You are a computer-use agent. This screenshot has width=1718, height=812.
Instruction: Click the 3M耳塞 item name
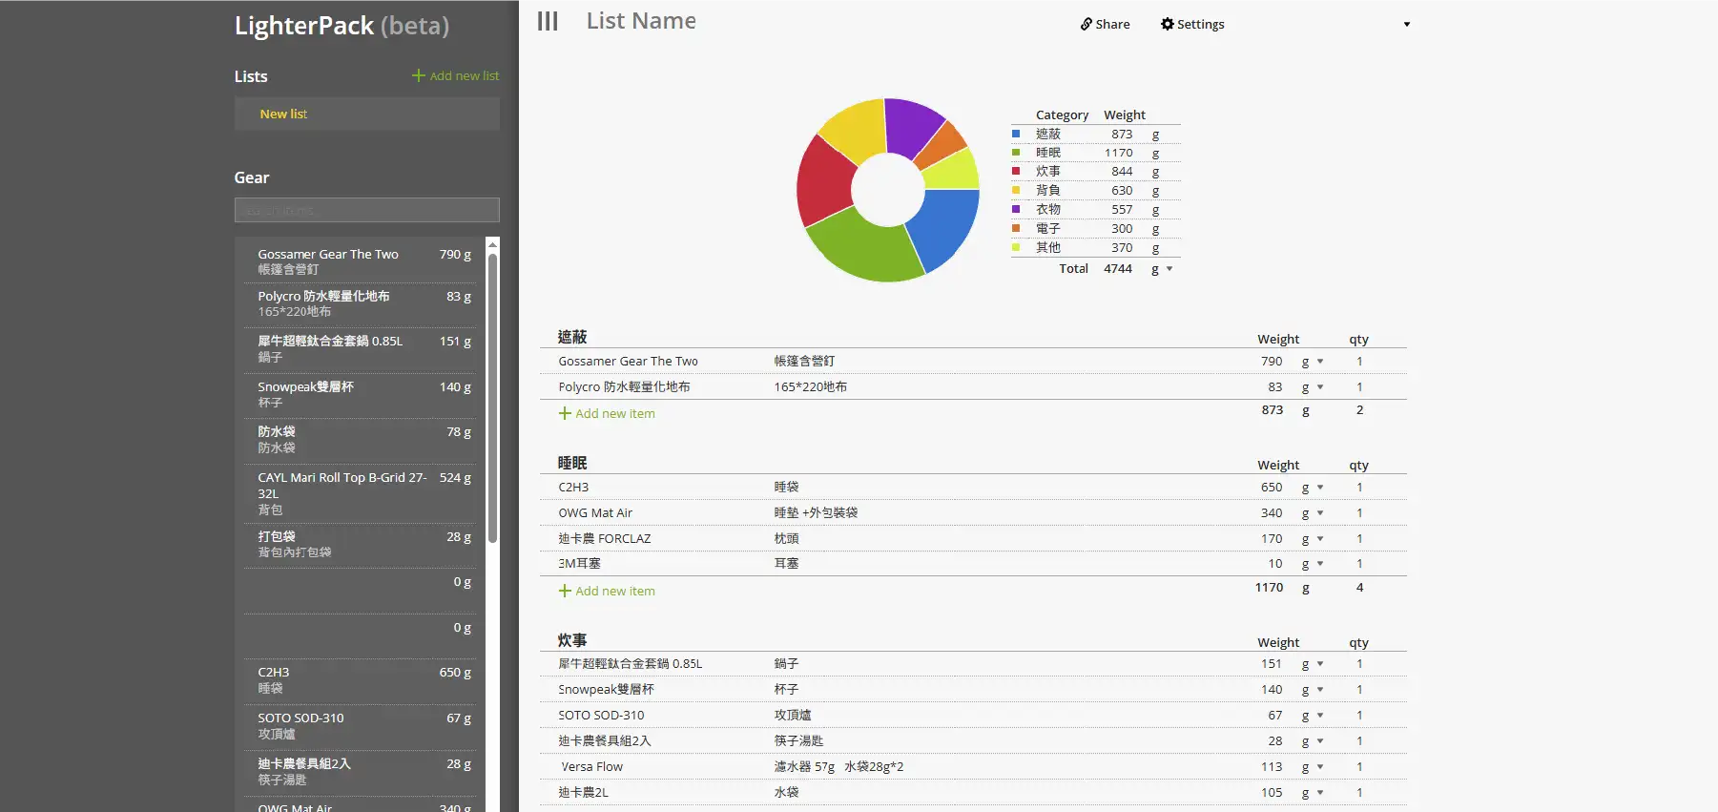(x=579, y=564)
